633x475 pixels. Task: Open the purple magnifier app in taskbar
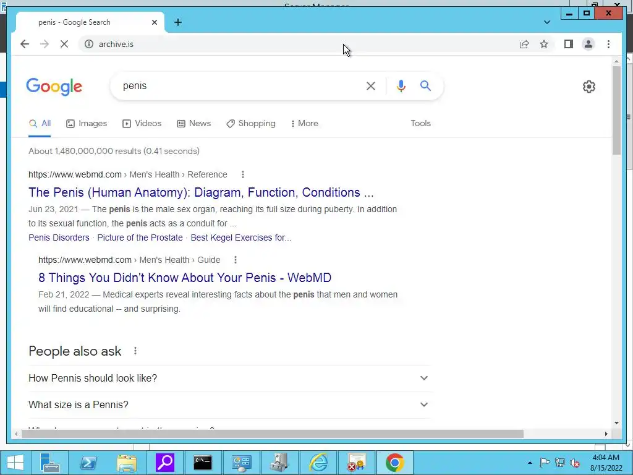(164, 463)
